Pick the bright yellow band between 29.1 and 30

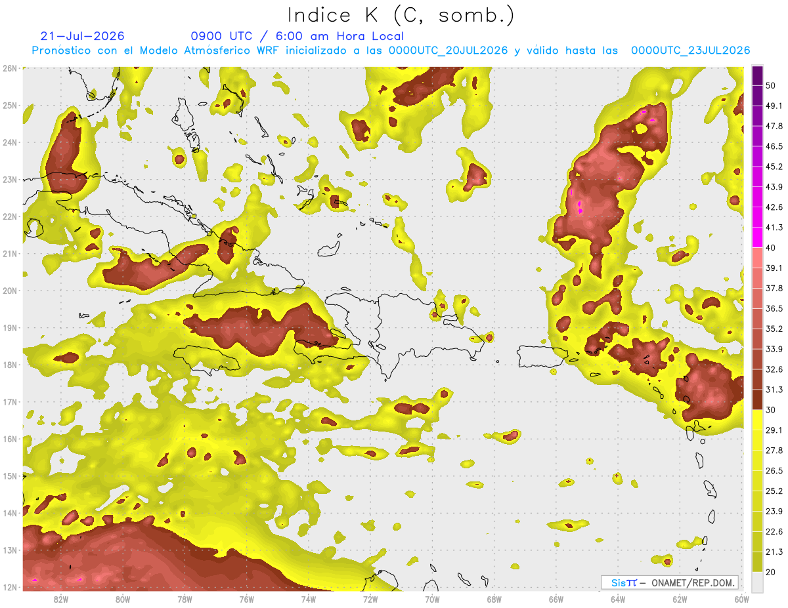pyautogui.click(x=757, y=420)
